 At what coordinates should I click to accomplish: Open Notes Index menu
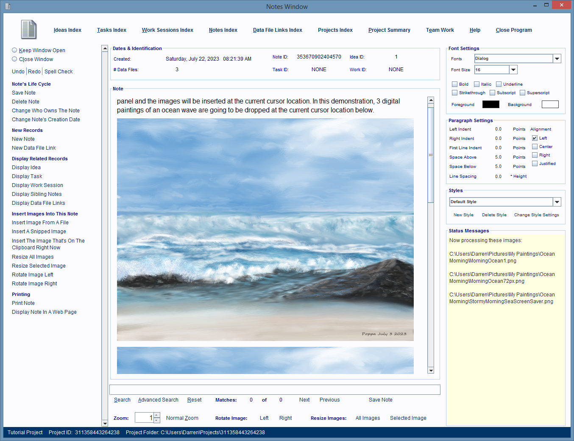[223, 30]
